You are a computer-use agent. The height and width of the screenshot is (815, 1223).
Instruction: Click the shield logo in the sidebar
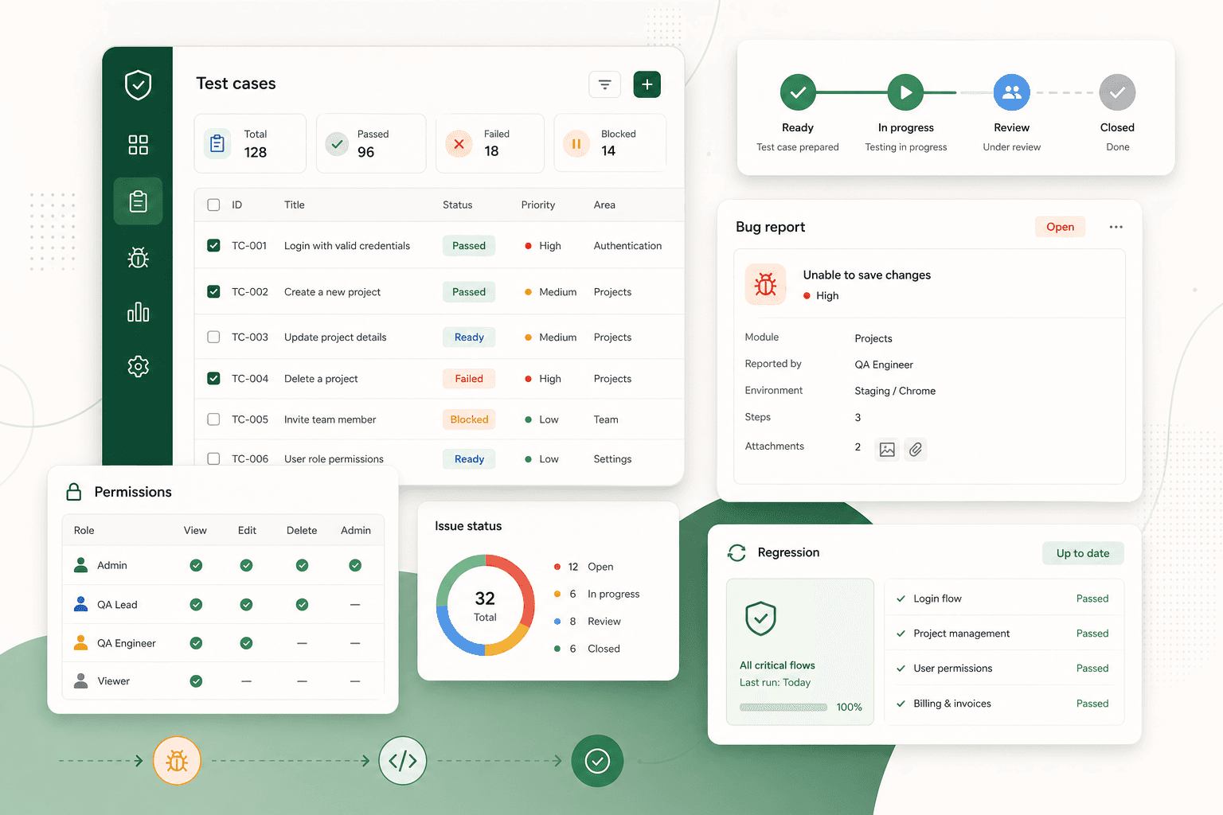click(x=139, y=84)
